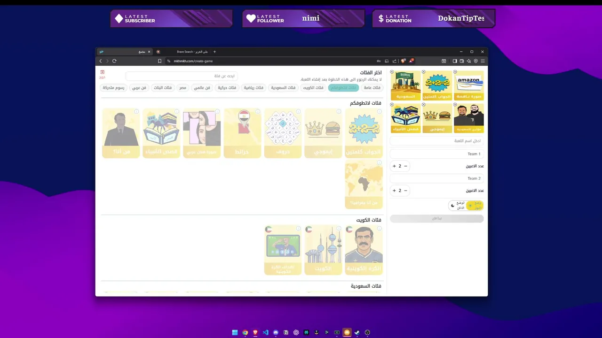Select the فئات السعودية filter tab
This screenshot has width=602, height=338.
[x=283, y=88]
